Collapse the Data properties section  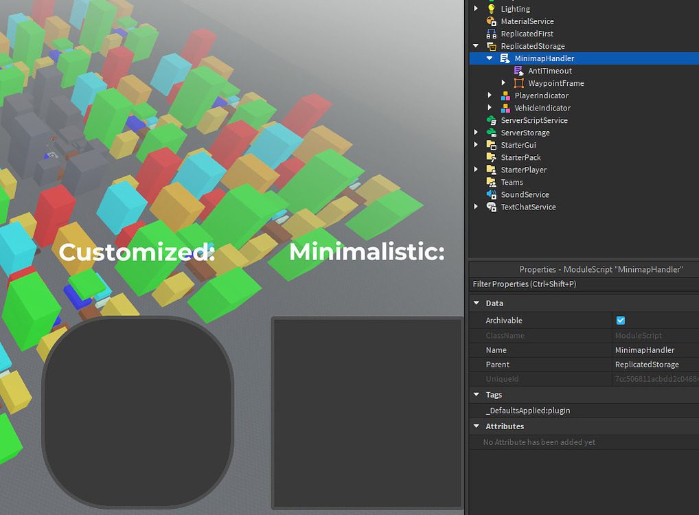coord(476,304)
